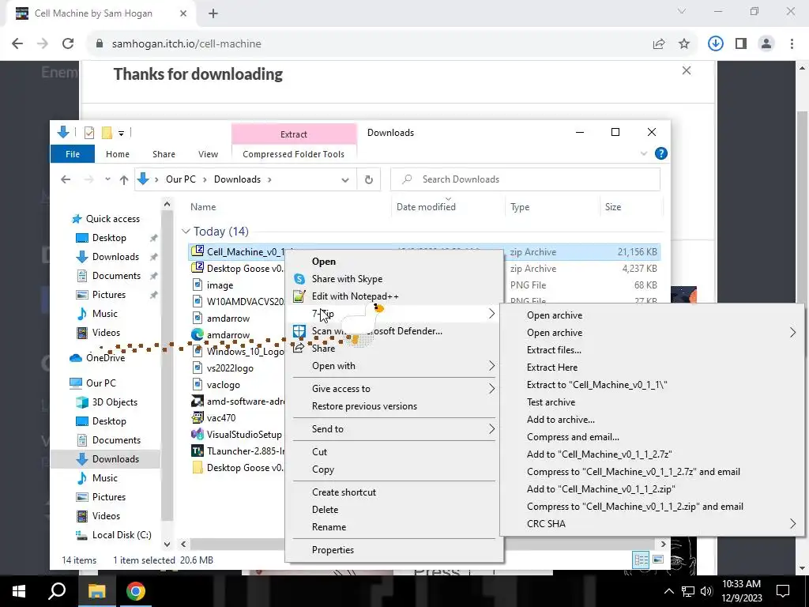
Task: Switch to details view icon in status bar
Action: point(641,560)
